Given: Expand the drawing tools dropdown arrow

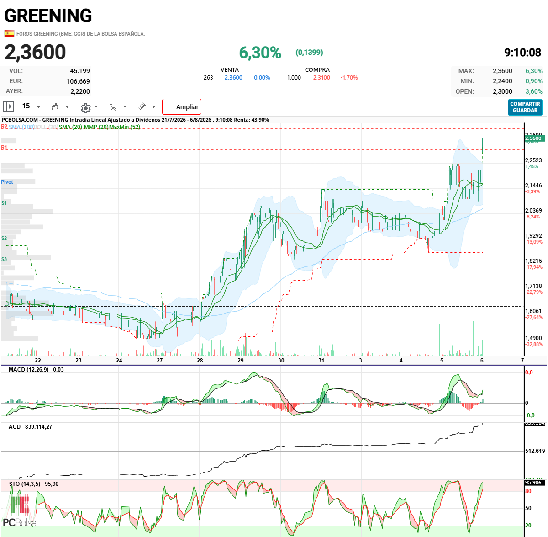Looking at the screenshot, I should pos(153,107).
